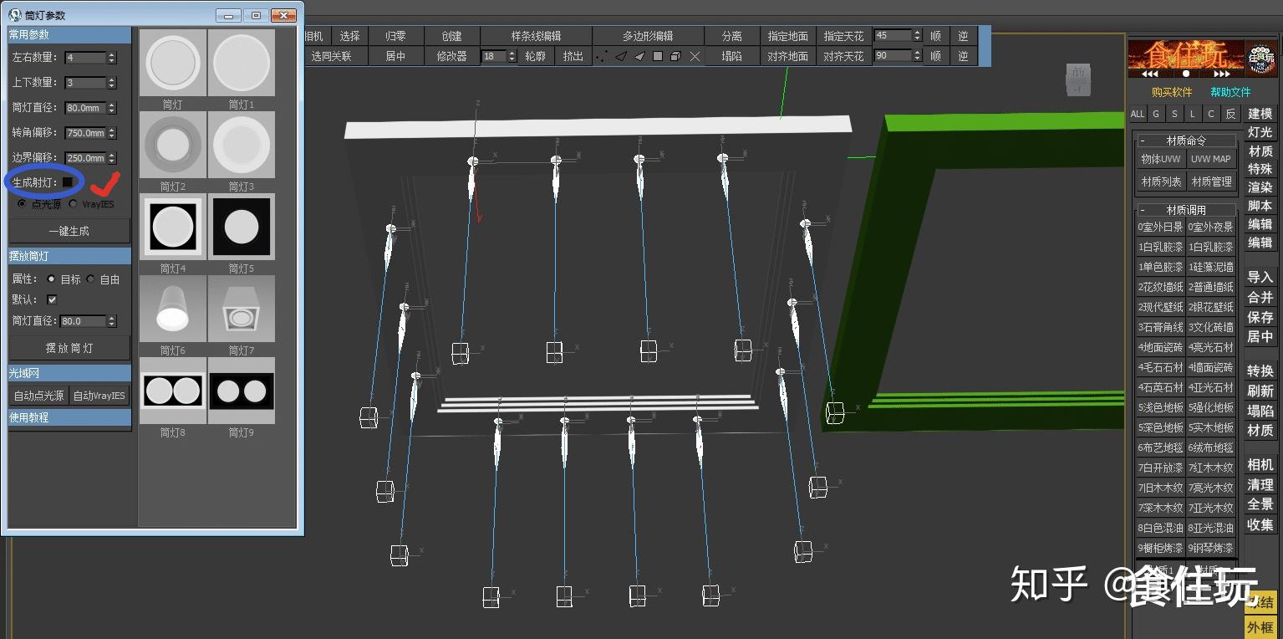Collapse the 材质命令 rollout
The height and width of the screenshot is (639, 1283).
click(1143, 141)
